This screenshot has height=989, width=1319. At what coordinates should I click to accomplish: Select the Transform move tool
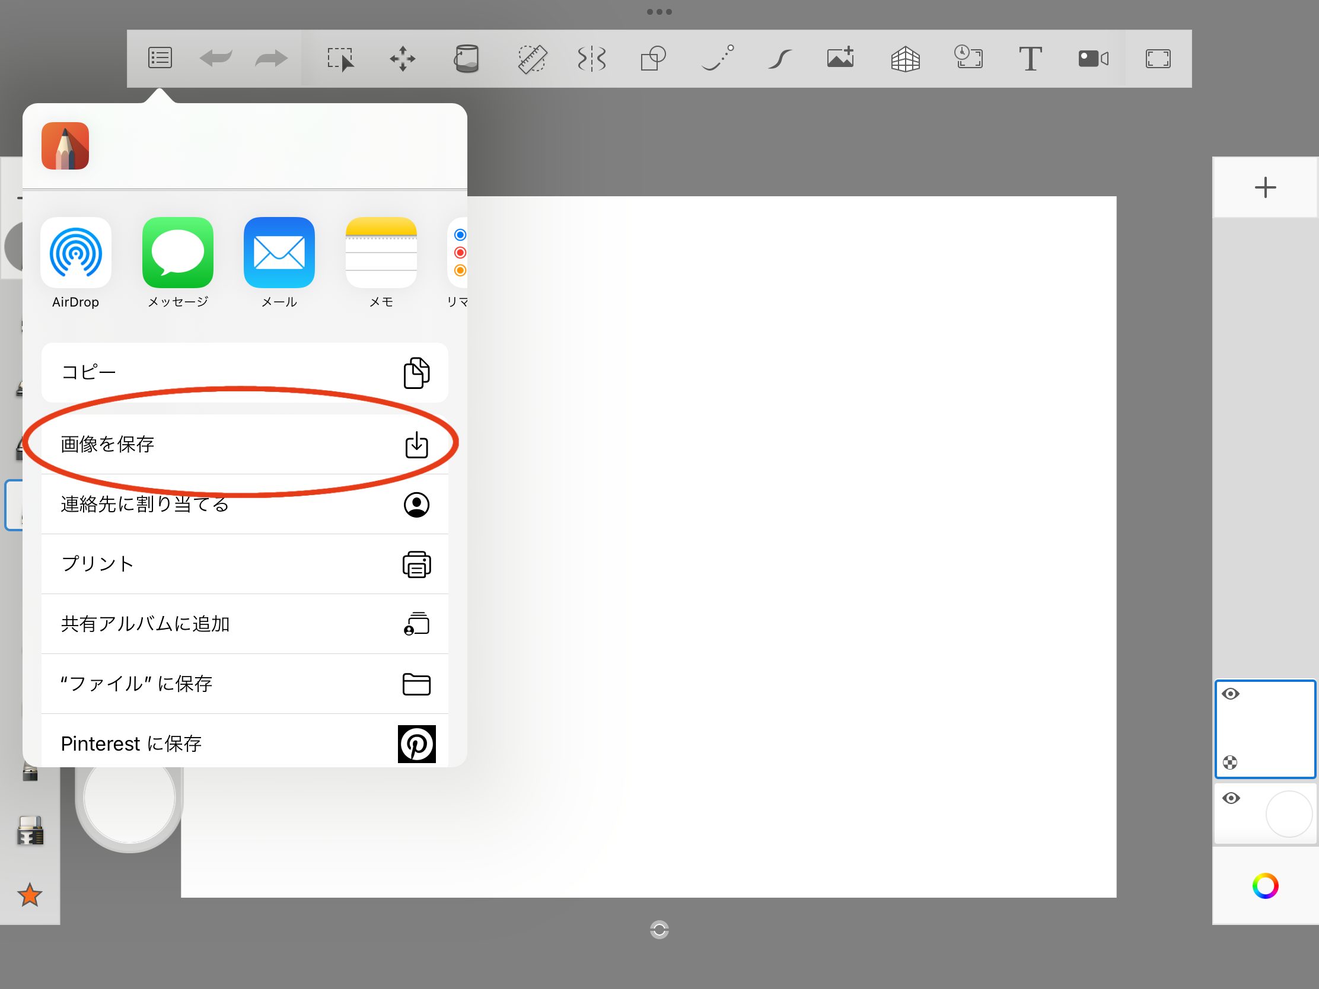point(403,59)
